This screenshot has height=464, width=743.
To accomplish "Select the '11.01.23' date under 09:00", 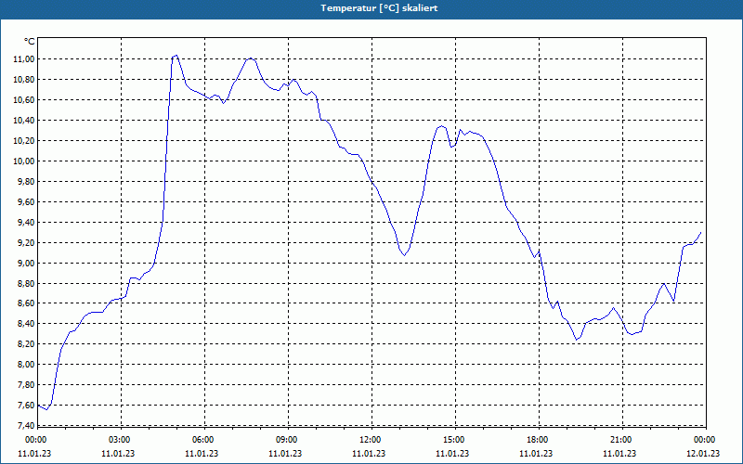I will [285, 453].
